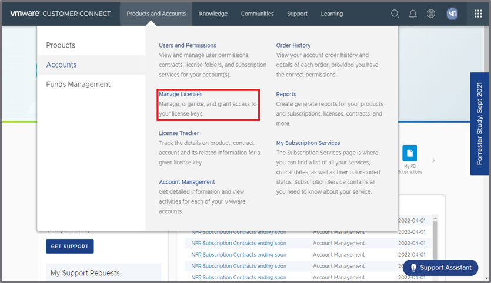Click the carousel next chevron arrow
Viewport: 491px width, 283px height.
pyautogui.click(x=433, y=160)
